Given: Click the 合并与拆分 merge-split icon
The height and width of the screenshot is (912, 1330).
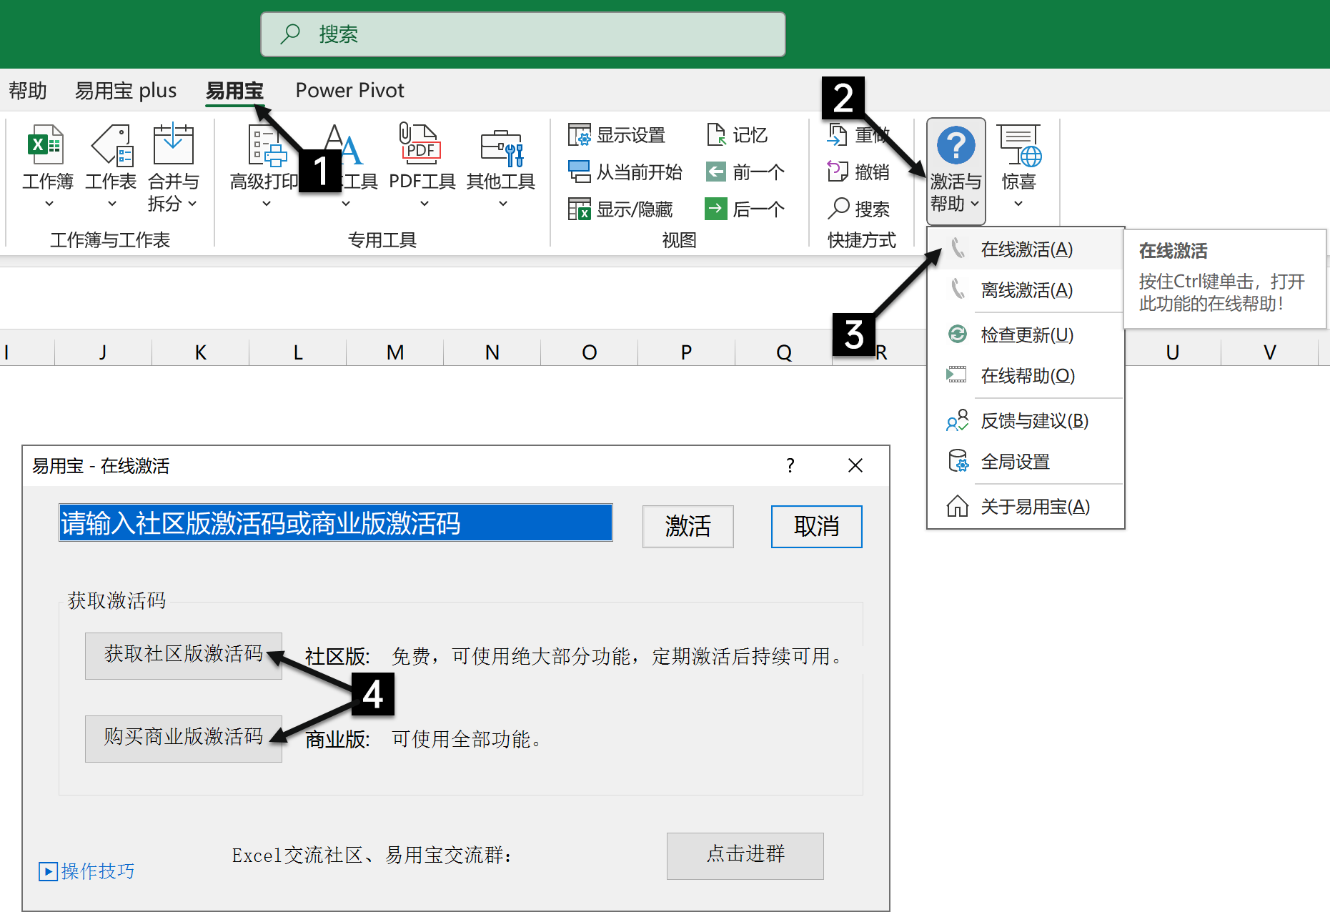Looking at the screenshot, I should [173, 144].
